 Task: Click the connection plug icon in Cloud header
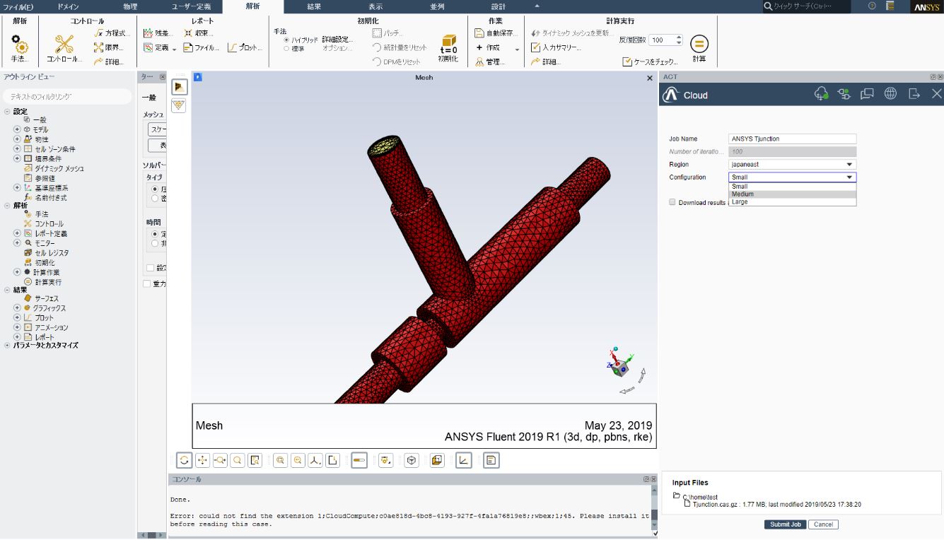[x=844, y=93]
